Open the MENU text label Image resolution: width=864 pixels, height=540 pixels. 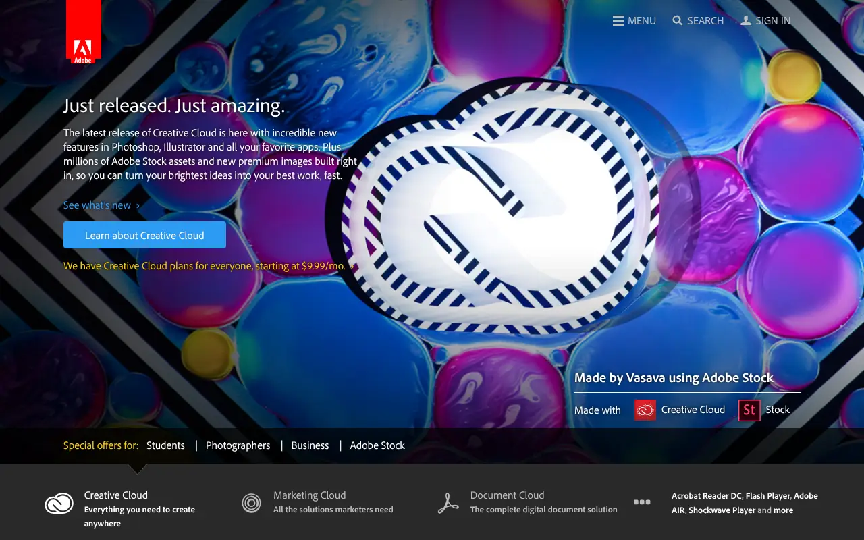tap(642, 21)
